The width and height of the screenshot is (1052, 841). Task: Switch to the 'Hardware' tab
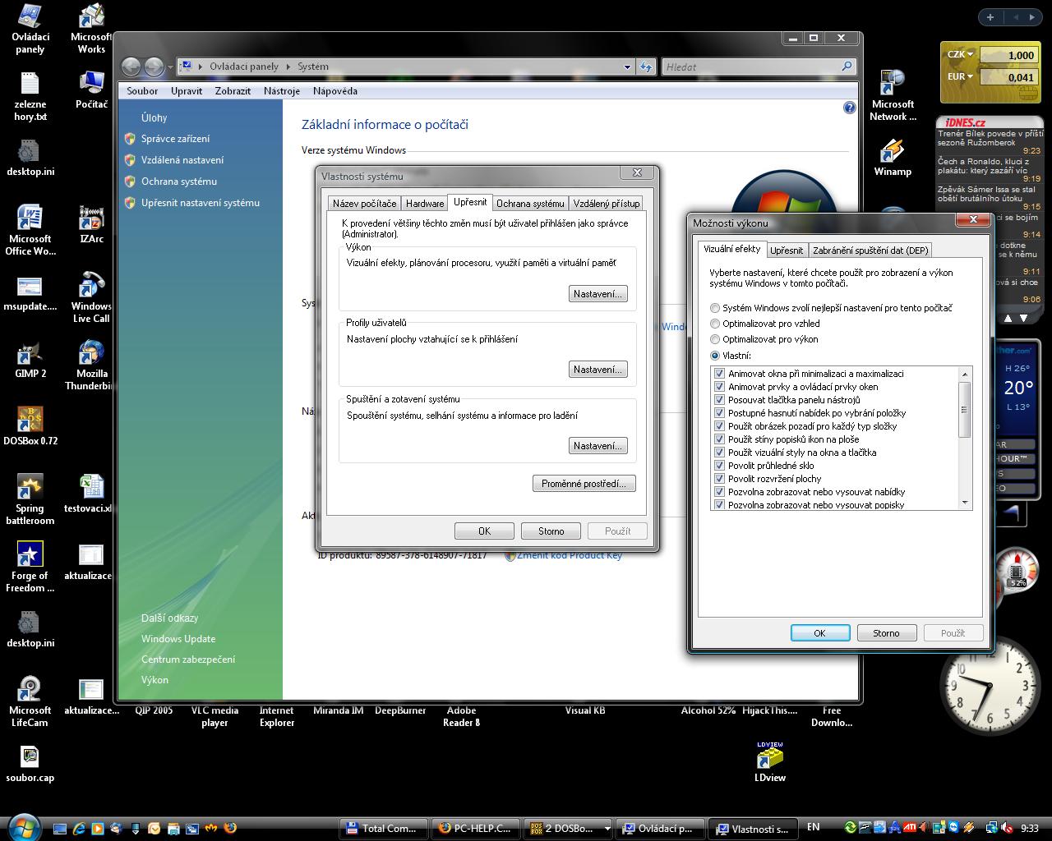pyautogui.click(x=425, y=203)
